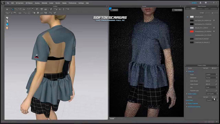
Task: Click the garment display icon in left sidebar
Action: tap(7, 18)
